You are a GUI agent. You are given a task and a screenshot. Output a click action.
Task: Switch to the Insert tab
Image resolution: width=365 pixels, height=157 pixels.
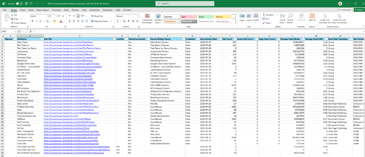(x=22, y=10)
